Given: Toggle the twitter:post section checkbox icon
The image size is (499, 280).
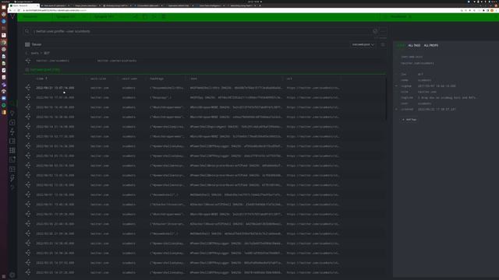Looking at the screenshot, I should pyautogui.click(x=27, y=69).
